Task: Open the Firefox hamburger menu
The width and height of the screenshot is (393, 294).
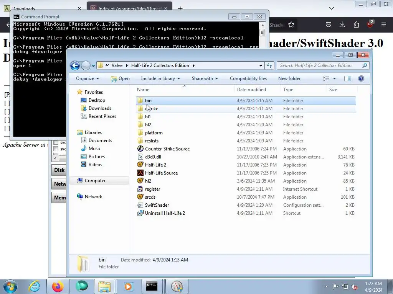Action: click(384, 24)
